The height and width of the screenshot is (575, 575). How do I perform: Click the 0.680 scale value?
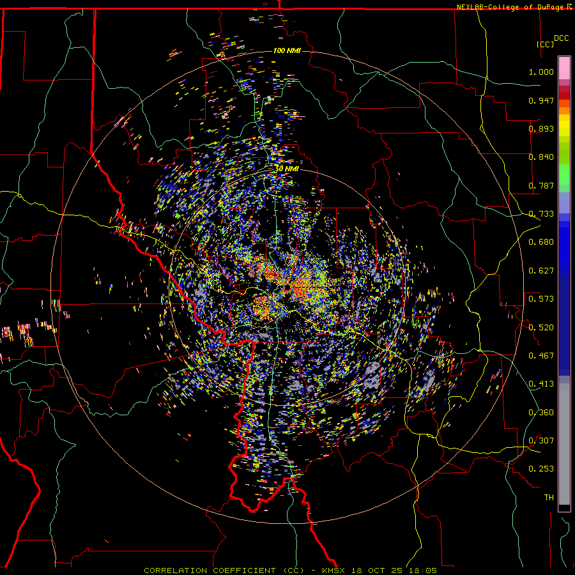pos(541,242)
